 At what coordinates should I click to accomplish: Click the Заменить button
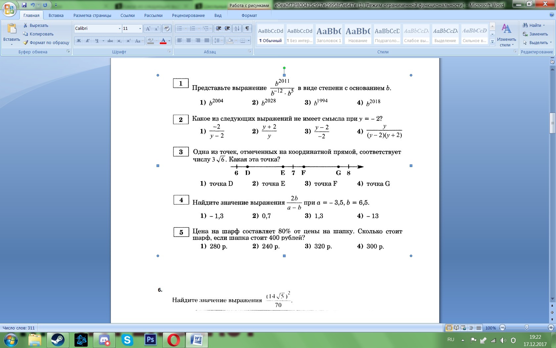point(535,34)
